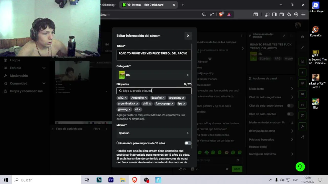
Task: Toggle the browser sidebar panel icon
Action: point(274,15)
